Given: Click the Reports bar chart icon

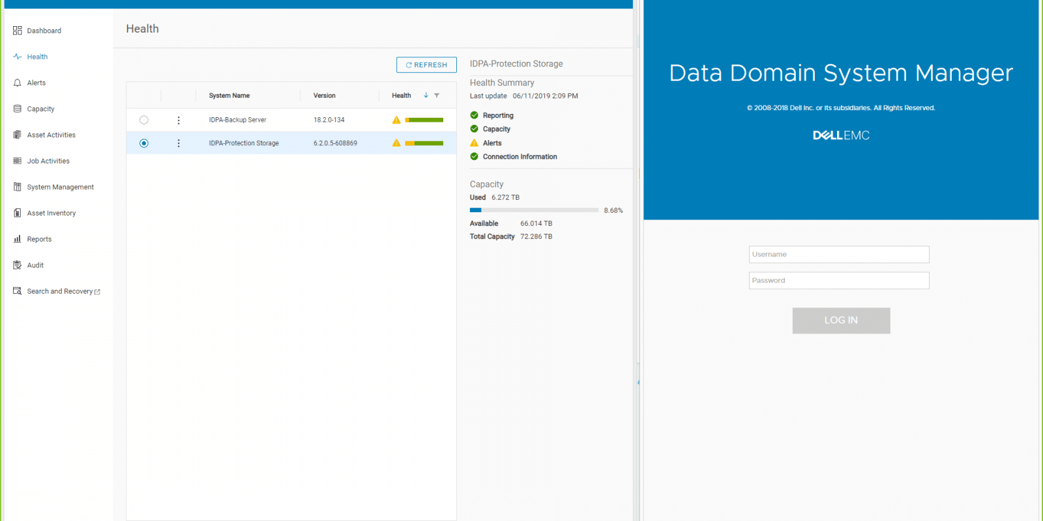Looking at the screenshot, I should [x=18, y=239].
